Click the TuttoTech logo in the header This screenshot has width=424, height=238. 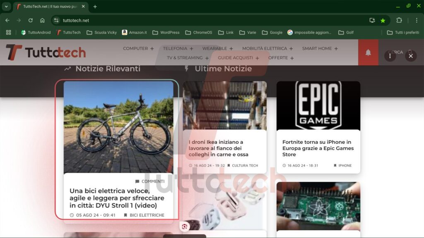[x=45, y=53]
